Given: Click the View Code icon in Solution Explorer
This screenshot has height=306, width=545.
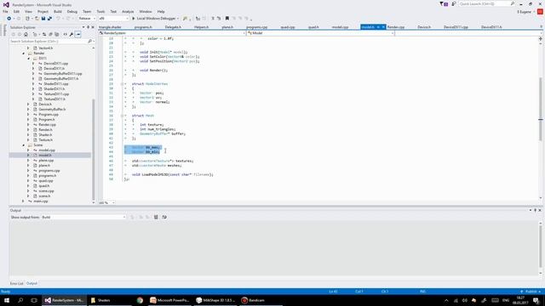Looking at the screenshot, I should (x=65, y=34).
